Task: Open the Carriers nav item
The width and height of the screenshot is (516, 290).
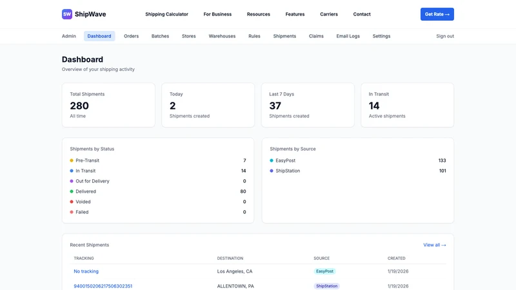Action: click(329, 14)
